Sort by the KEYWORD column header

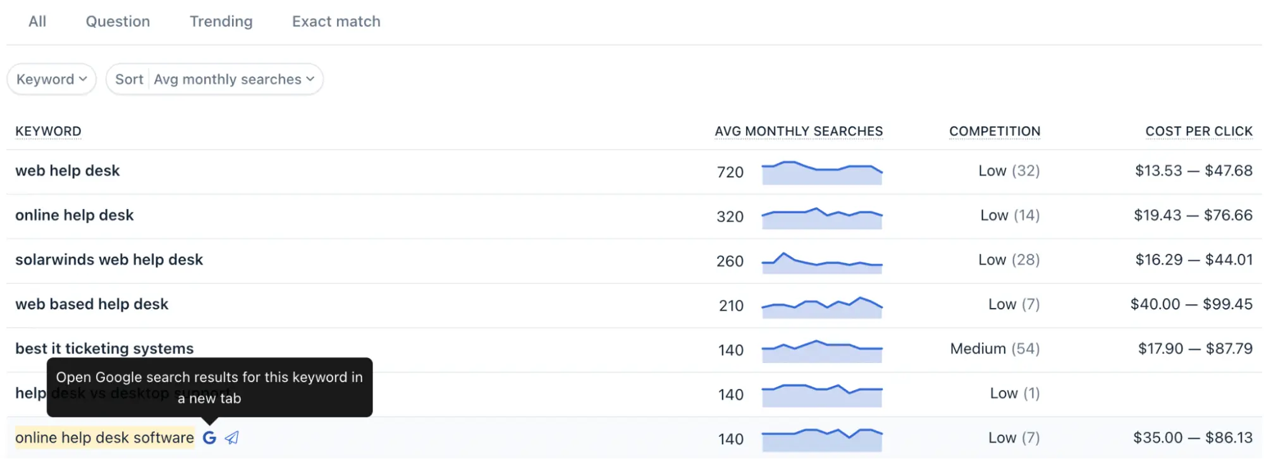(49, 131)
